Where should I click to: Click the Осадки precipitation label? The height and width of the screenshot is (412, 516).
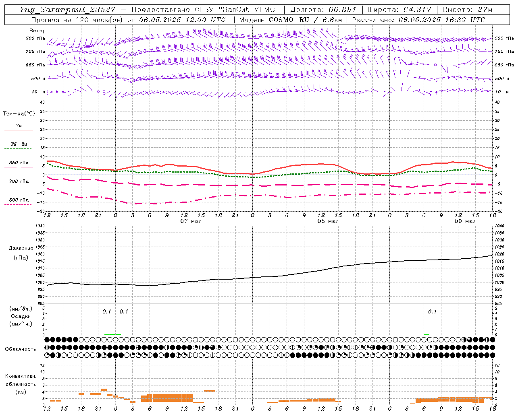point(21,316)
